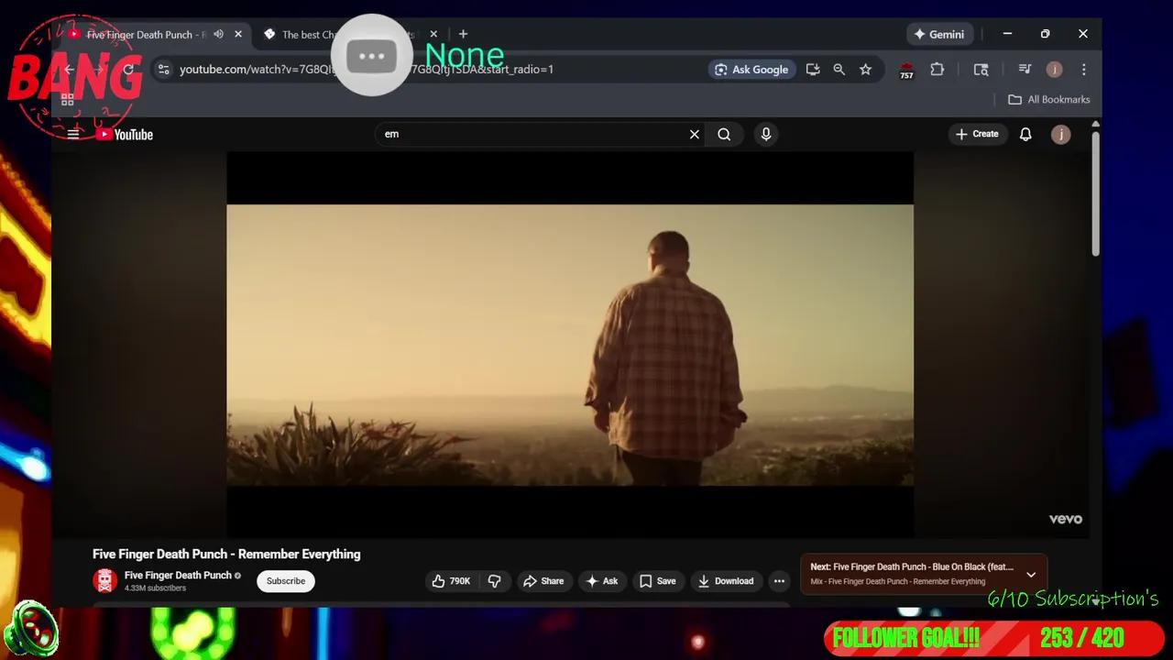Save the video to a playlist
This screenshot has height=660, width=1173.
(x=657, y=581)
